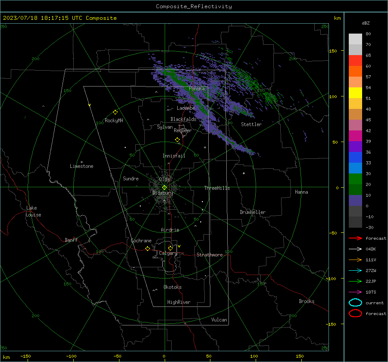Click the white plus marker west of Hanna
This screenshot has height=362, width=388.
244,173
